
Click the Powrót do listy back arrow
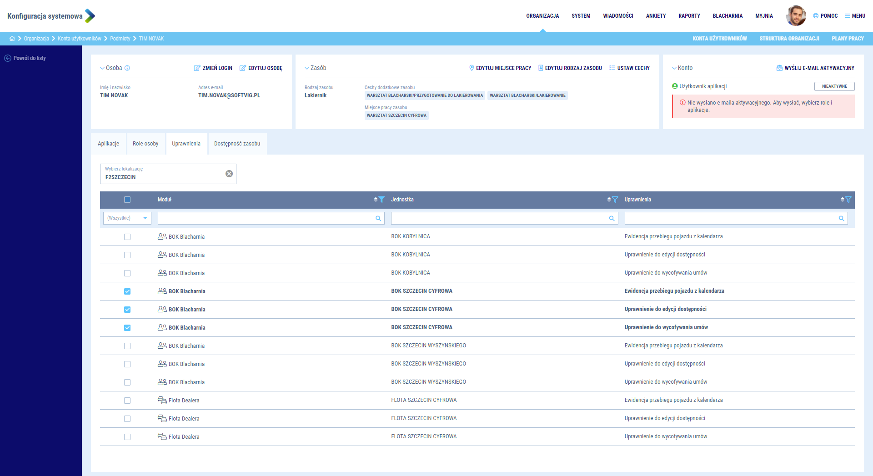(x=8, y=58)
